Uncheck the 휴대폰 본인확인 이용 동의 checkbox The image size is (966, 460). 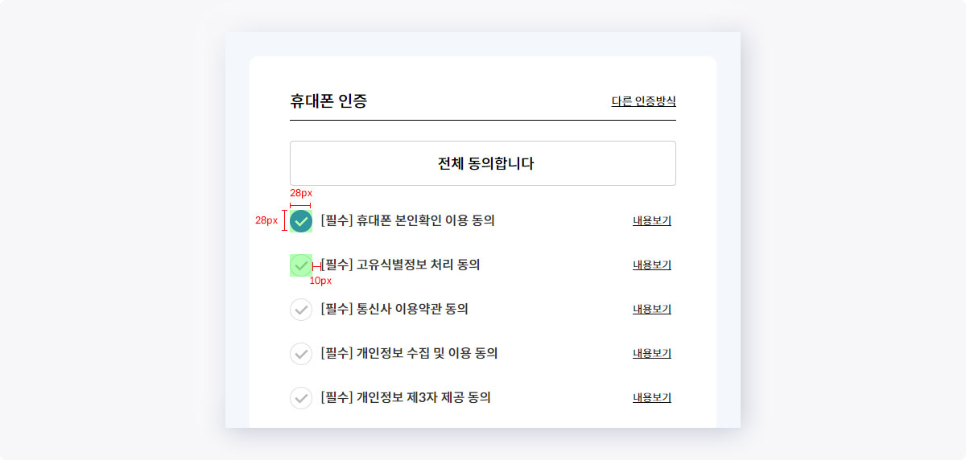(x=301, y=221)
